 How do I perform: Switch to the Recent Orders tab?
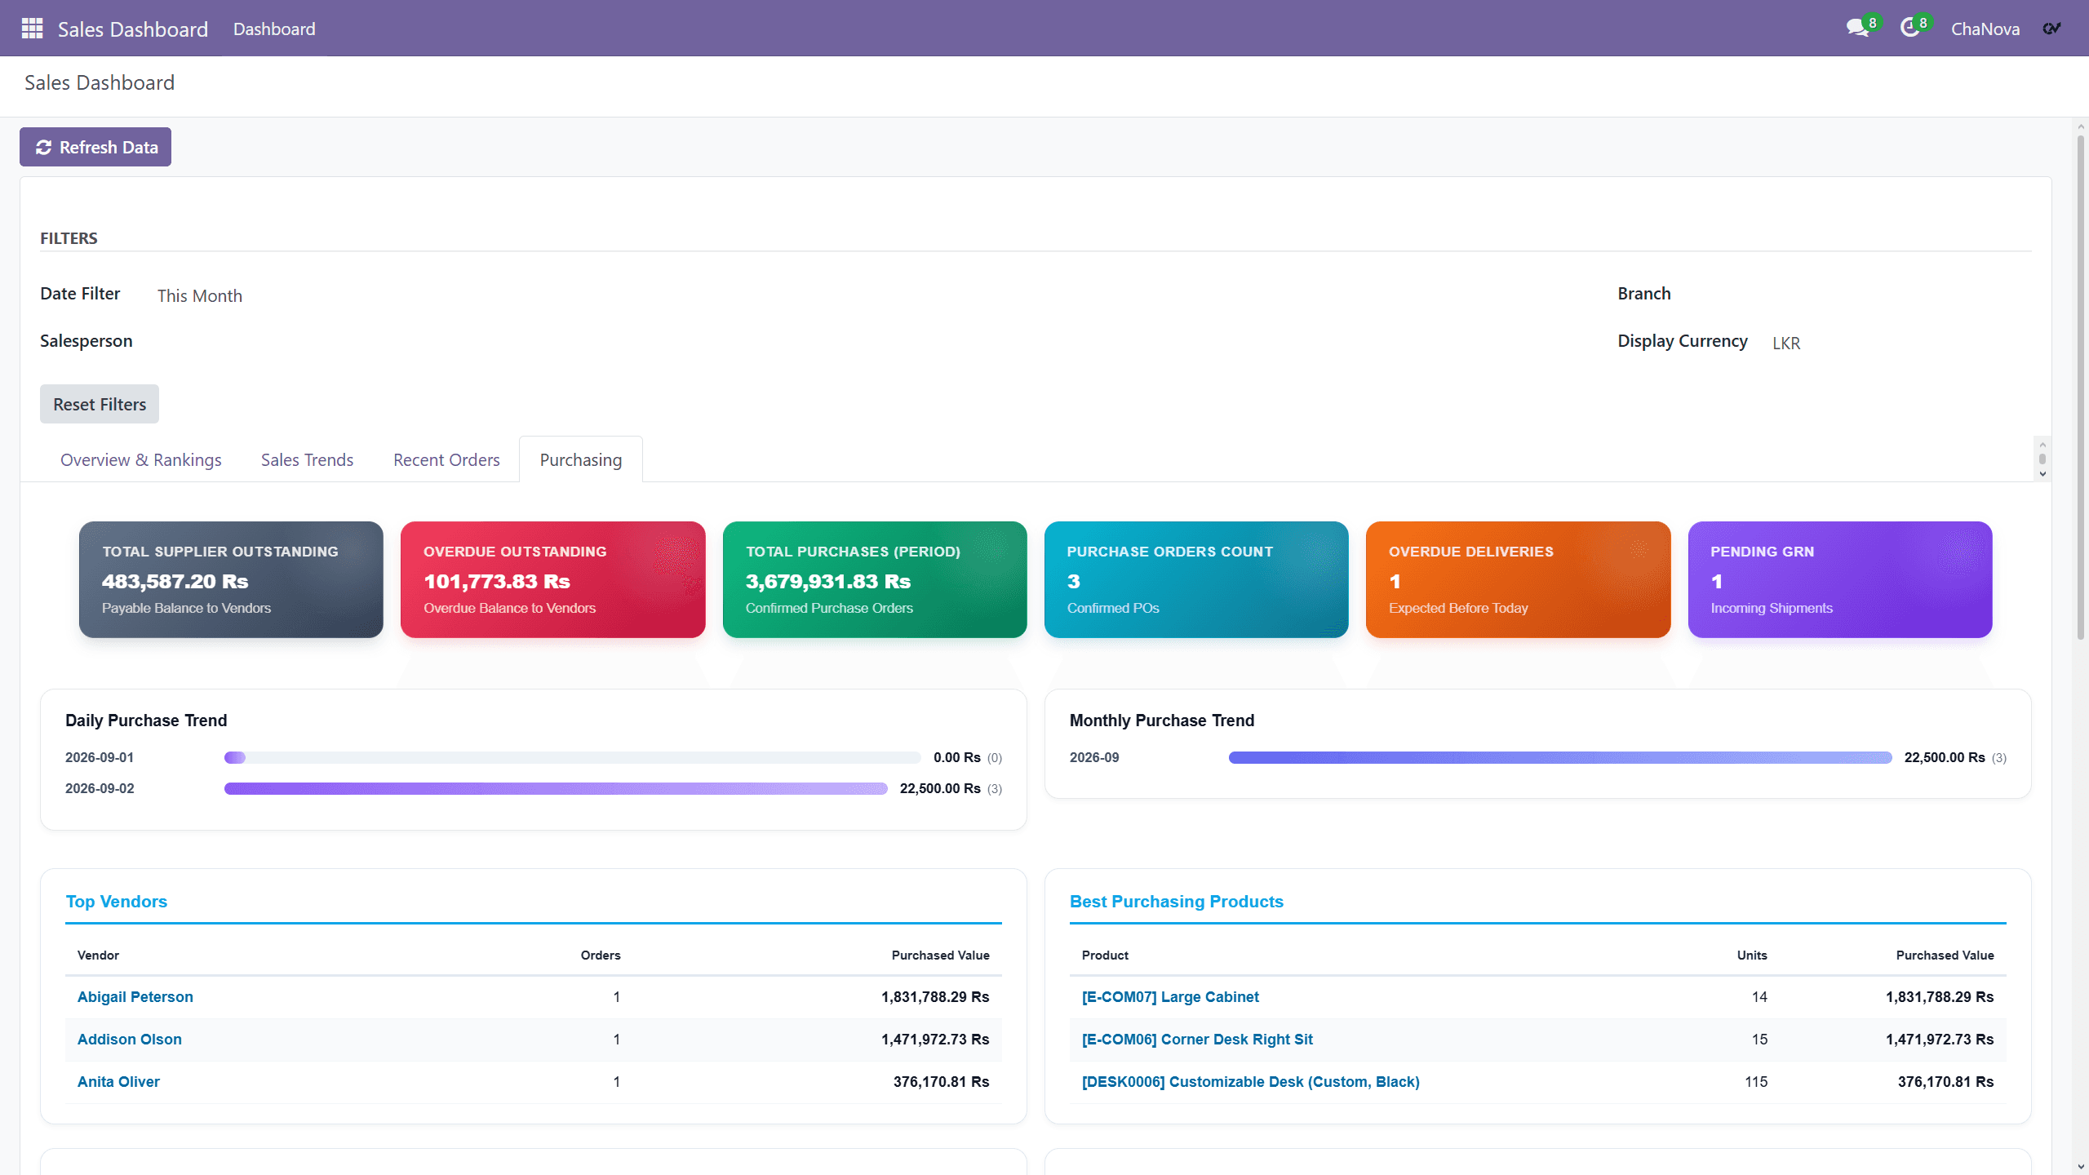(x=446, y=459)
